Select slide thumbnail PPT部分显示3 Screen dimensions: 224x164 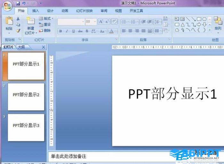pos(26,128)
